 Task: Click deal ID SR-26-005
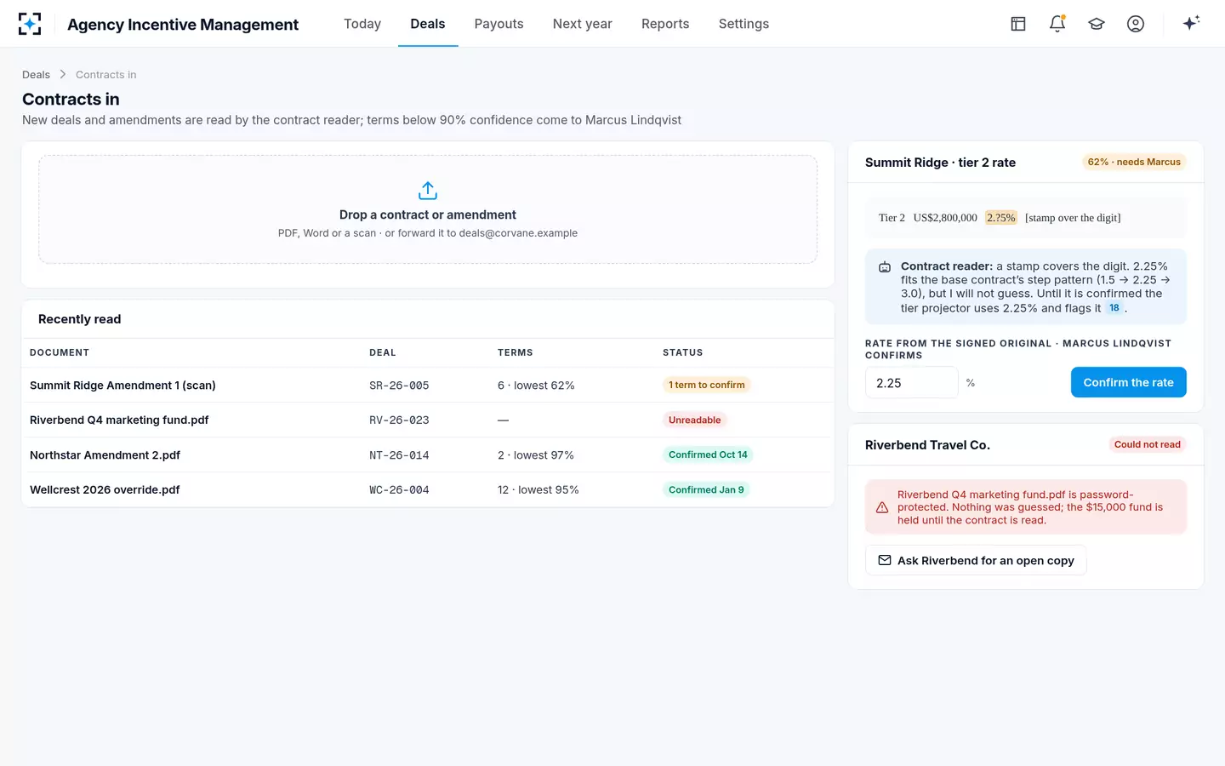pos(399,386)
